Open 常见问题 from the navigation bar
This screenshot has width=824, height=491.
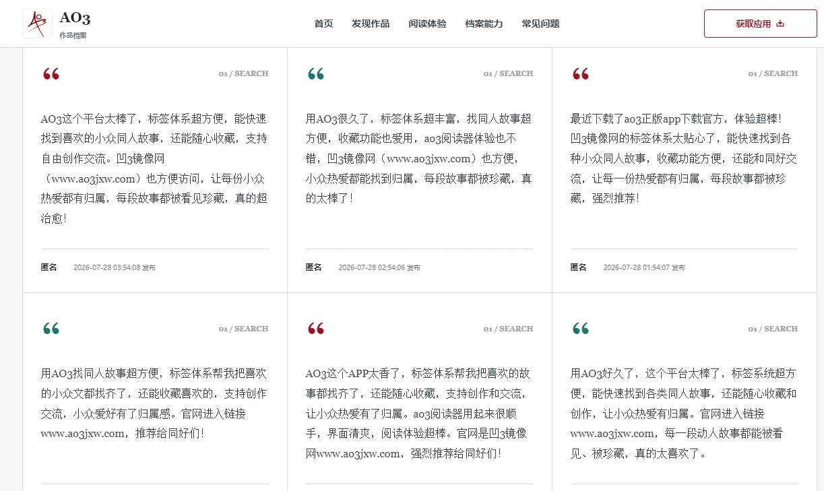point(540,24)
